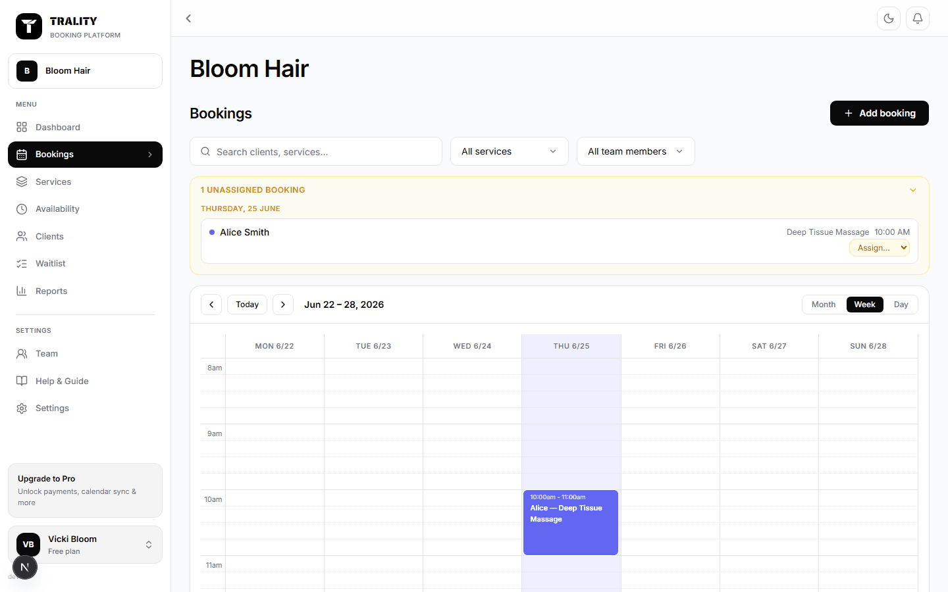Open Reports page
Viewport: 948px width, 592px height.
[85, 291]
